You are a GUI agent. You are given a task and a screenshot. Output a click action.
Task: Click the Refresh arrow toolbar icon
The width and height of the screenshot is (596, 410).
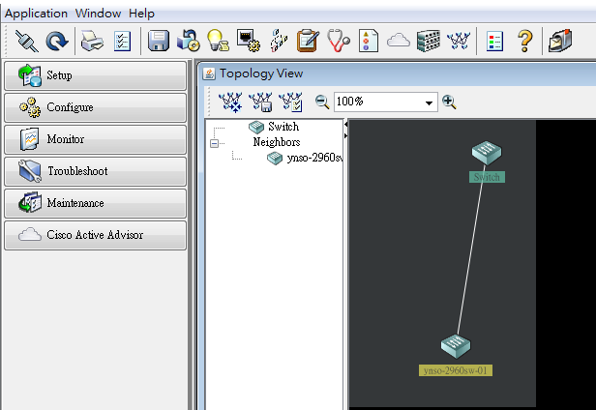tap(57, 41)
